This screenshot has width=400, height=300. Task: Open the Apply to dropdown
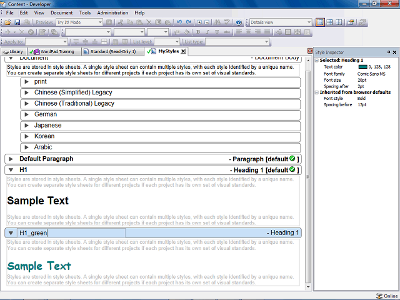pyautogui.click(x=64, y=42)
